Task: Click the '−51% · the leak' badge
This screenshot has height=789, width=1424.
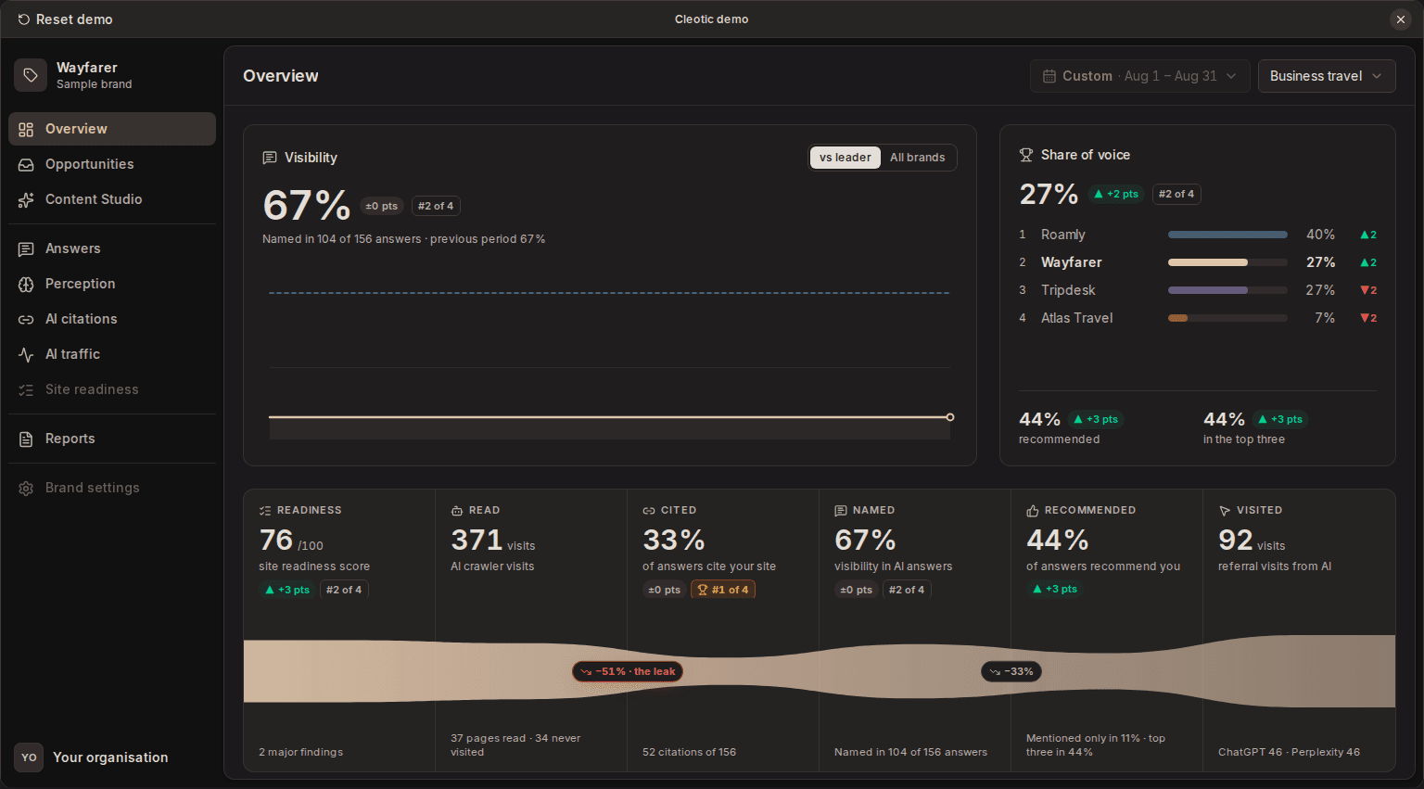Action: (x=628, y=671)
